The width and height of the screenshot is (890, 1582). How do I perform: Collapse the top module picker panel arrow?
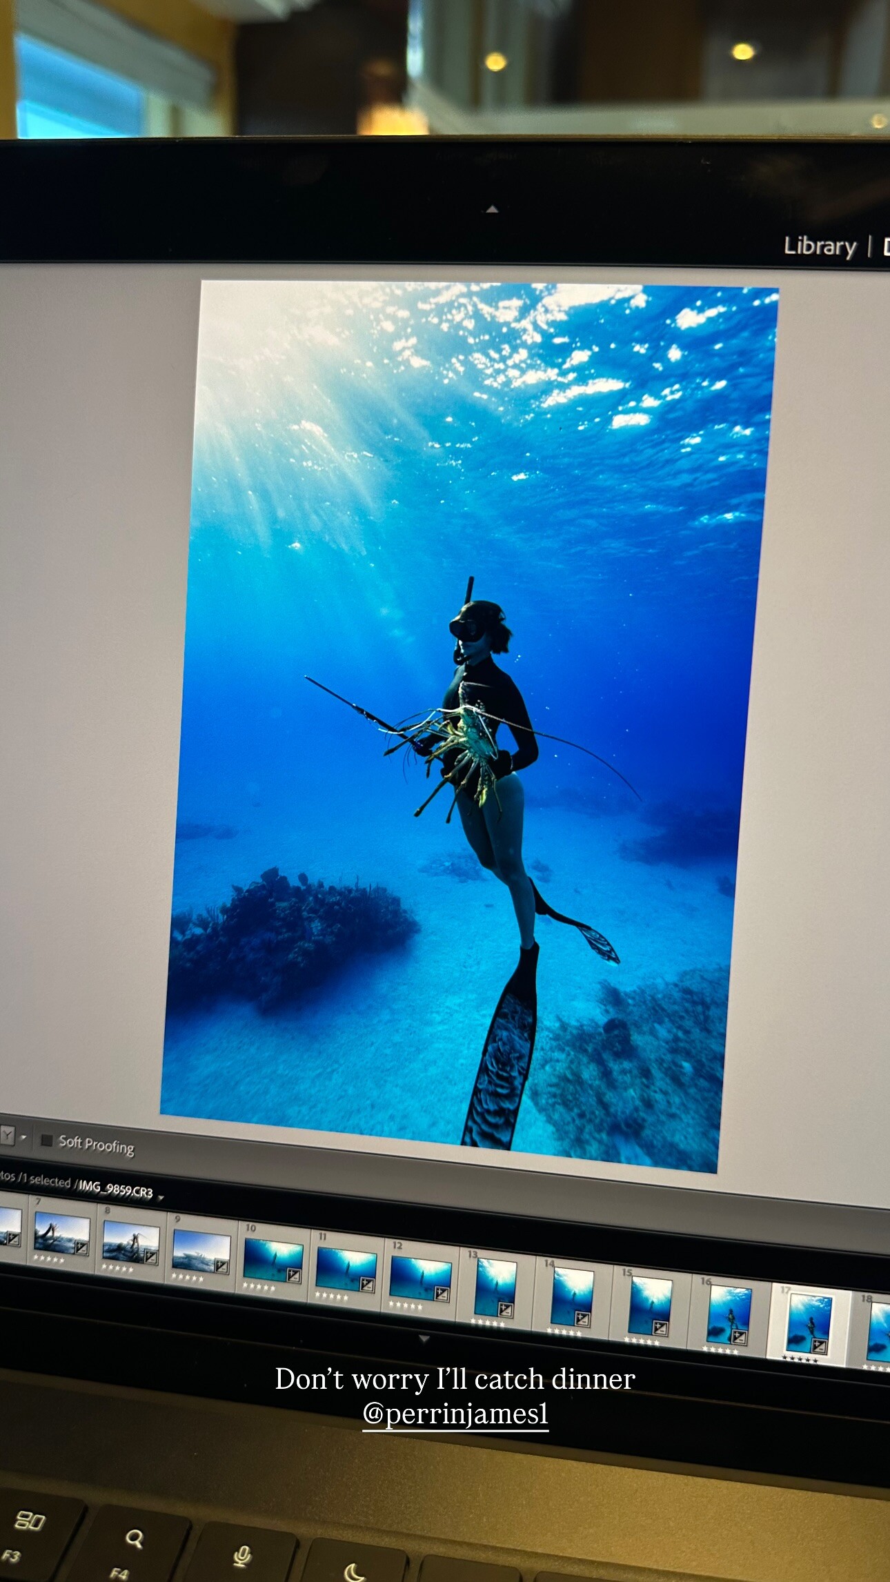[492, 209]
